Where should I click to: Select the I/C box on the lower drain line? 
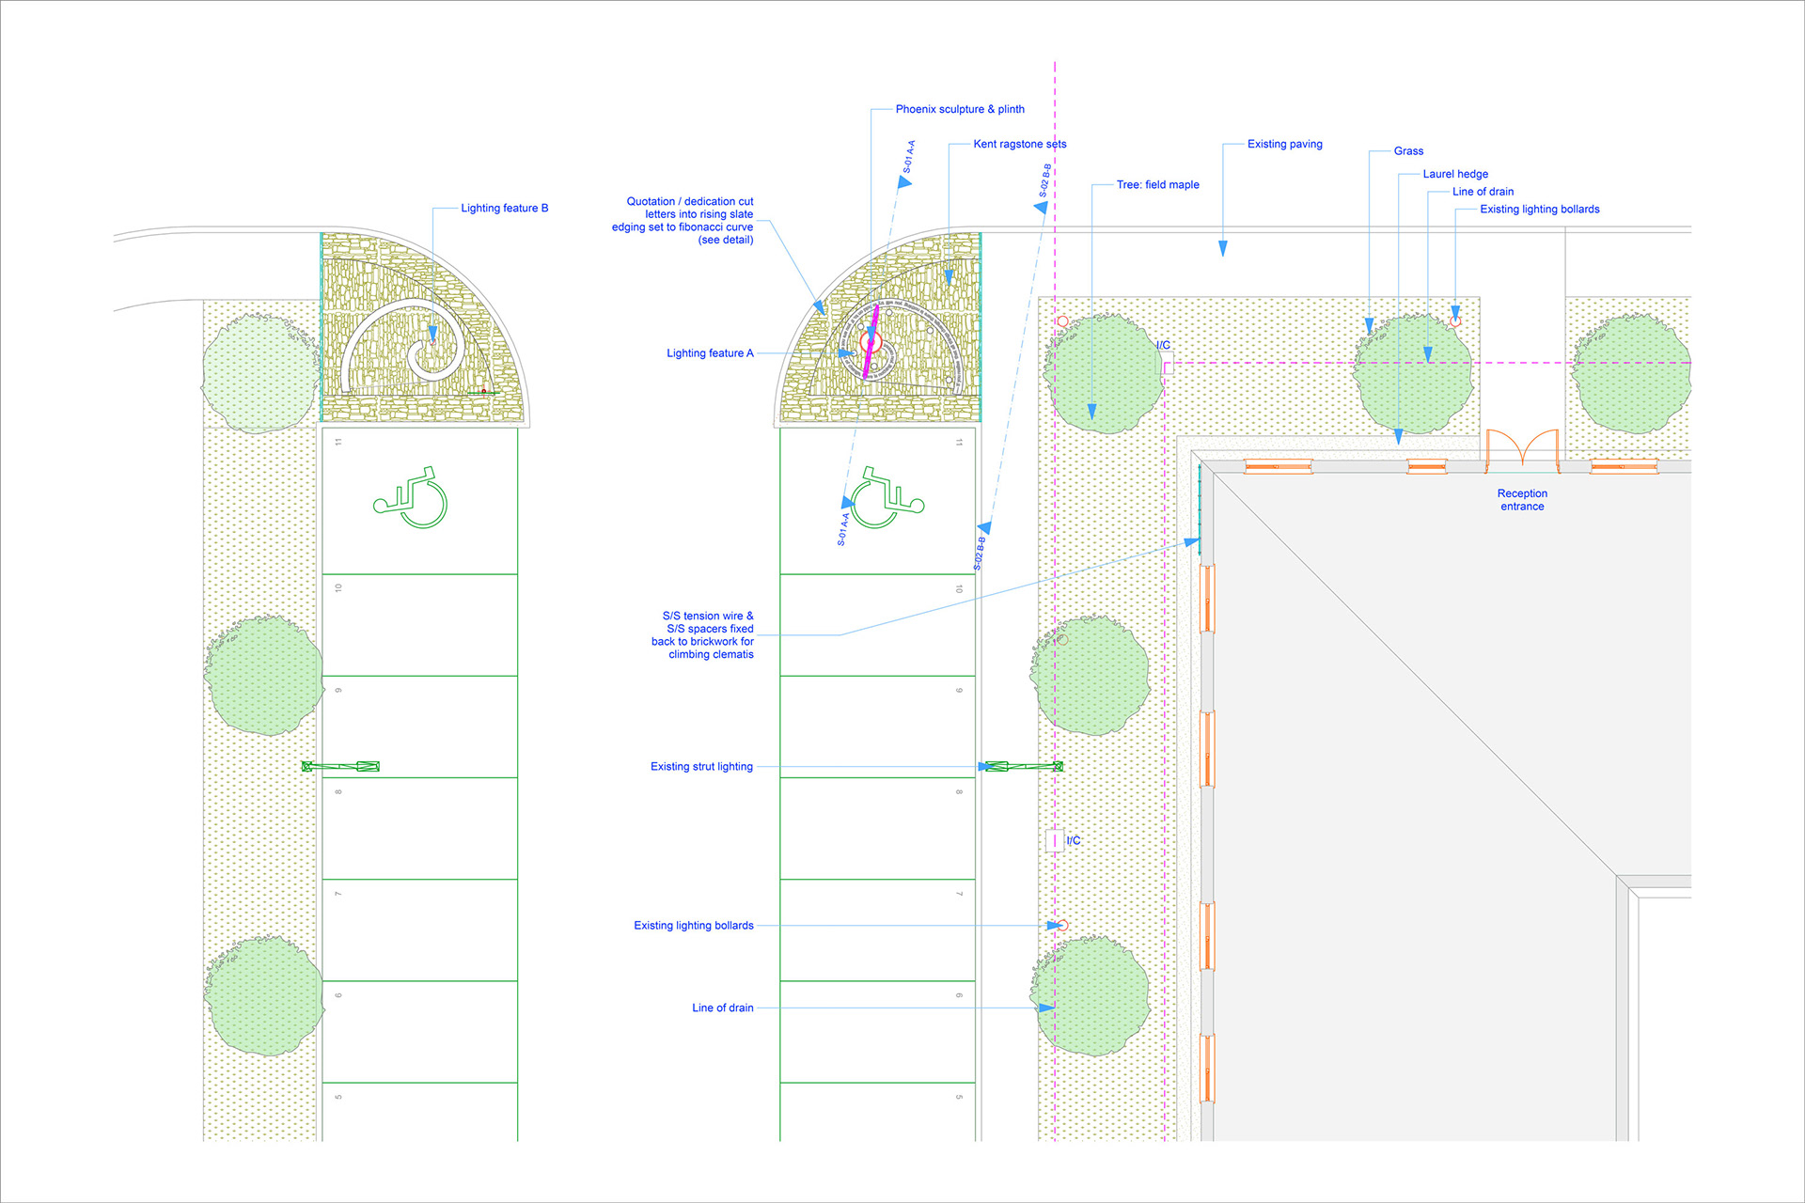point(1055,840)
